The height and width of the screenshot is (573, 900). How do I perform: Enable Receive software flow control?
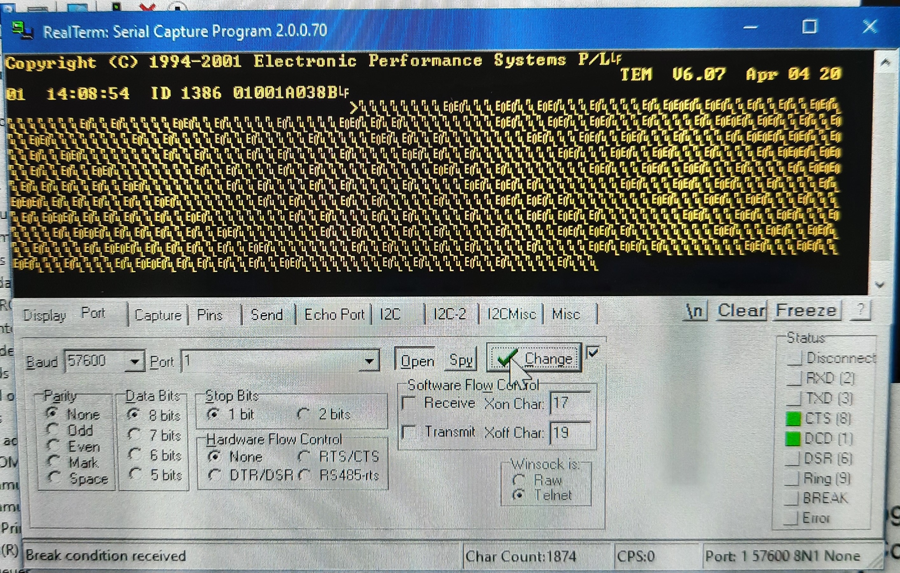tap(409, 403)
